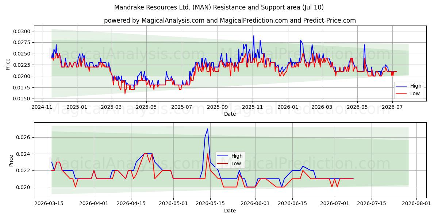Click the 2024-11 x-axis tick label
The width and height of the screenshot is (438, 219).
click(42, 107)
